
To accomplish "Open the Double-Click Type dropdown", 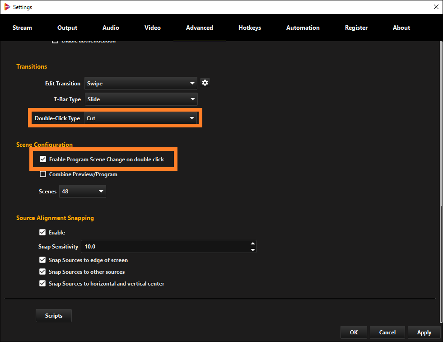I will (x=140, y=118).
